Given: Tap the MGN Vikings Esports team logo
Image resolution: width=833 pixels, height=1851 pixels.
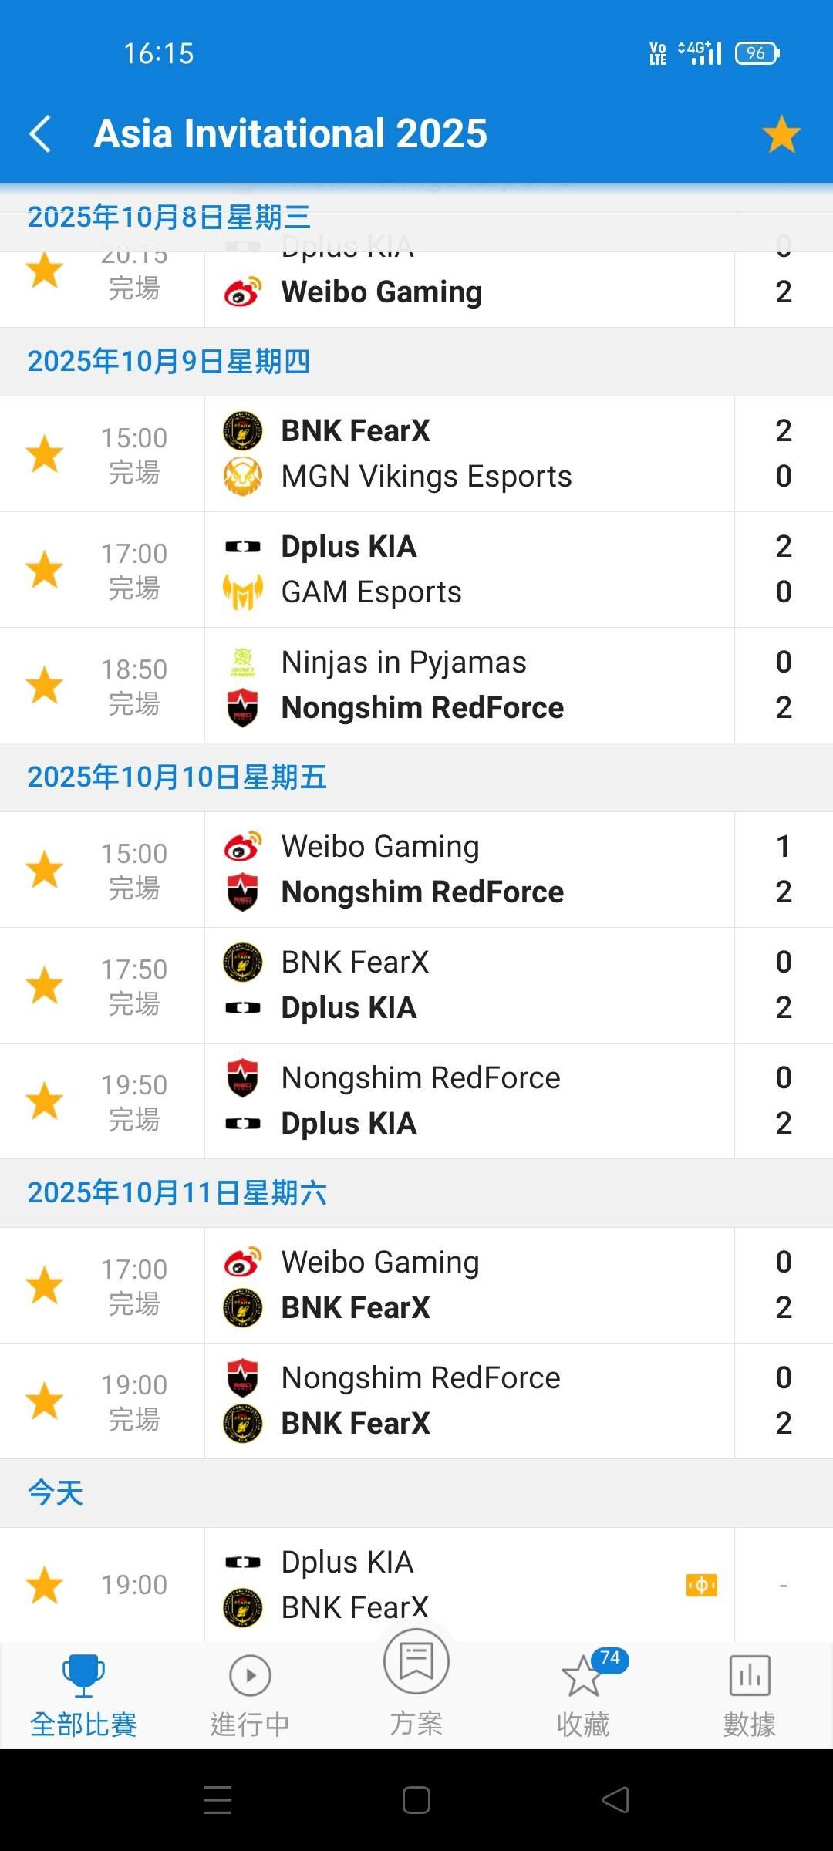Looking at the screenshot, I should pyautogui.click(x=243, y=477).
